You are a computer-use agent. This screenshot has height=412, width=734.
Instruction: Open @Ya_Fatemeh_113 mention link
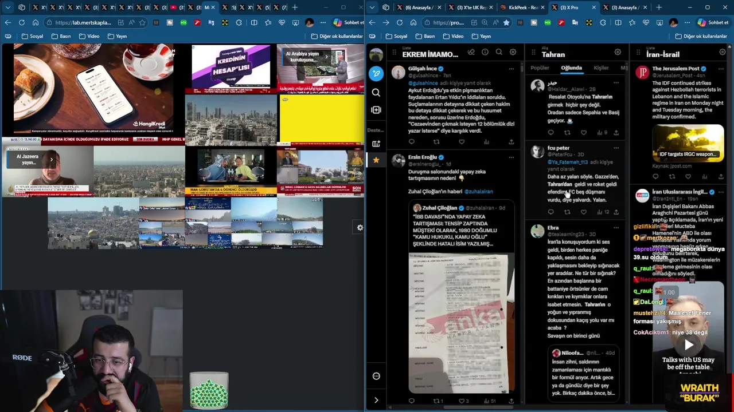568,163
